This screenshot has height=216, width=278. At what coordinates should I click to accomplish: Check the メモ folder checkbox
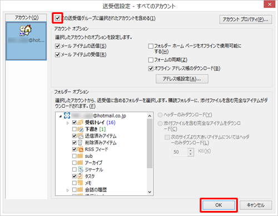75,183
